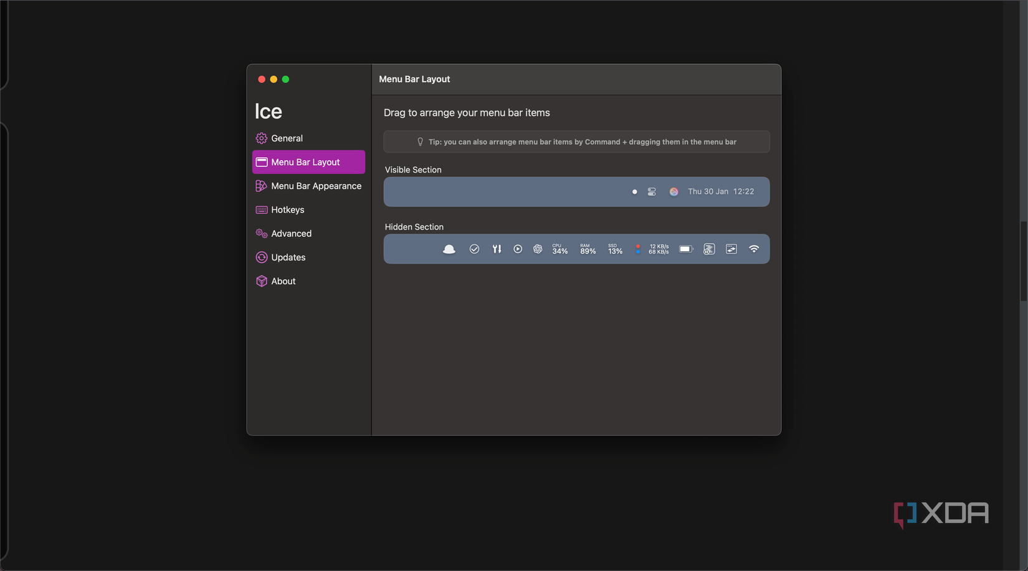
Task: Click the date and time in Visible Section
Action: click(721, 191)
